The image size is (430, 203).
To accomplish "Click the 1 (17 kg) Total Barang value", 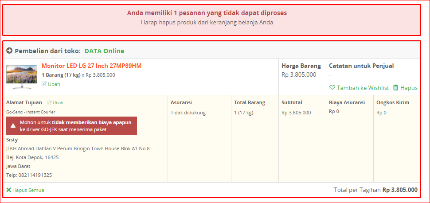I will tap(244, 113).
